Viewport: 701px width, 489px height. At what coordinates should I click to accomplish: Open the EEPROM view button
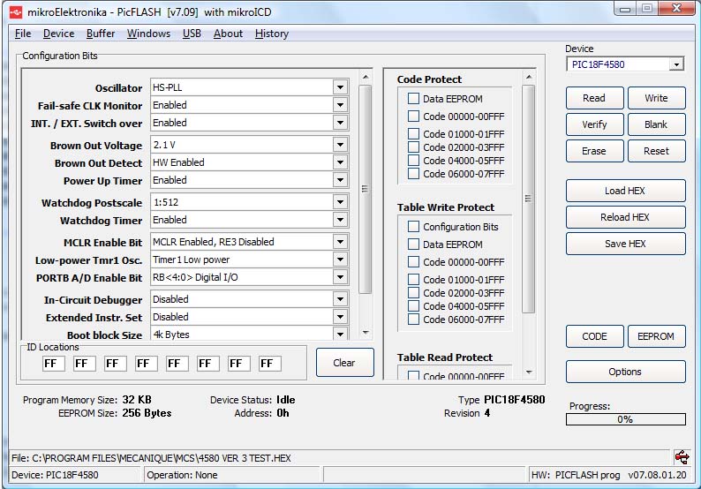coord(656,336)
